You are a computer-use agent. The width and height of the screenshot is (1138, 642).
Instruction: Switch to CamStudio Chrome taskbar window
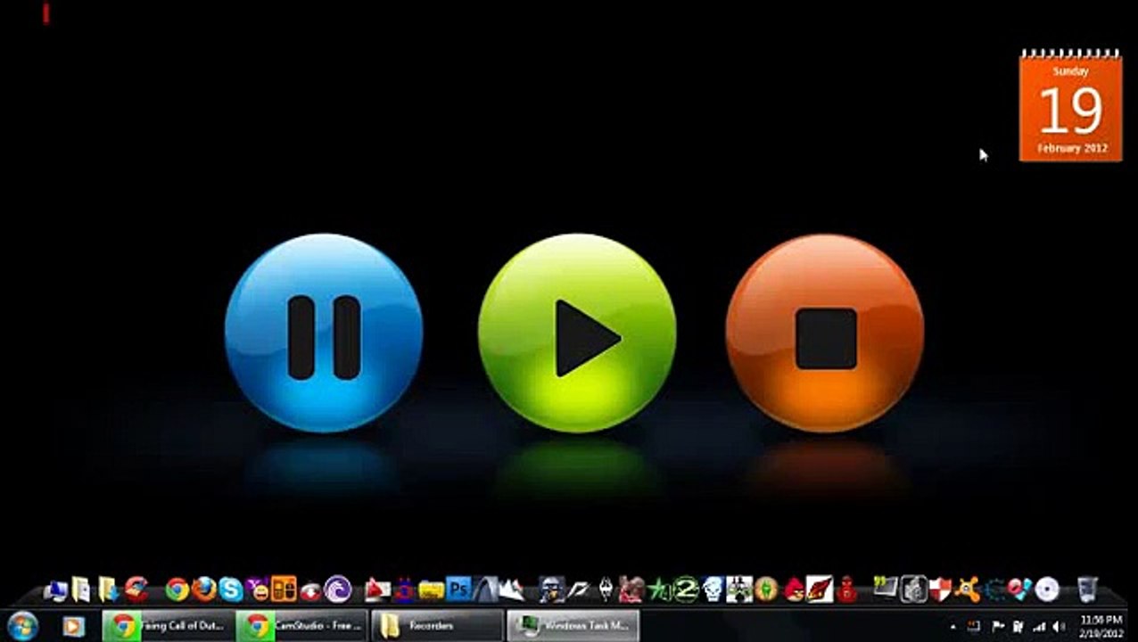[x=301, y=626]
